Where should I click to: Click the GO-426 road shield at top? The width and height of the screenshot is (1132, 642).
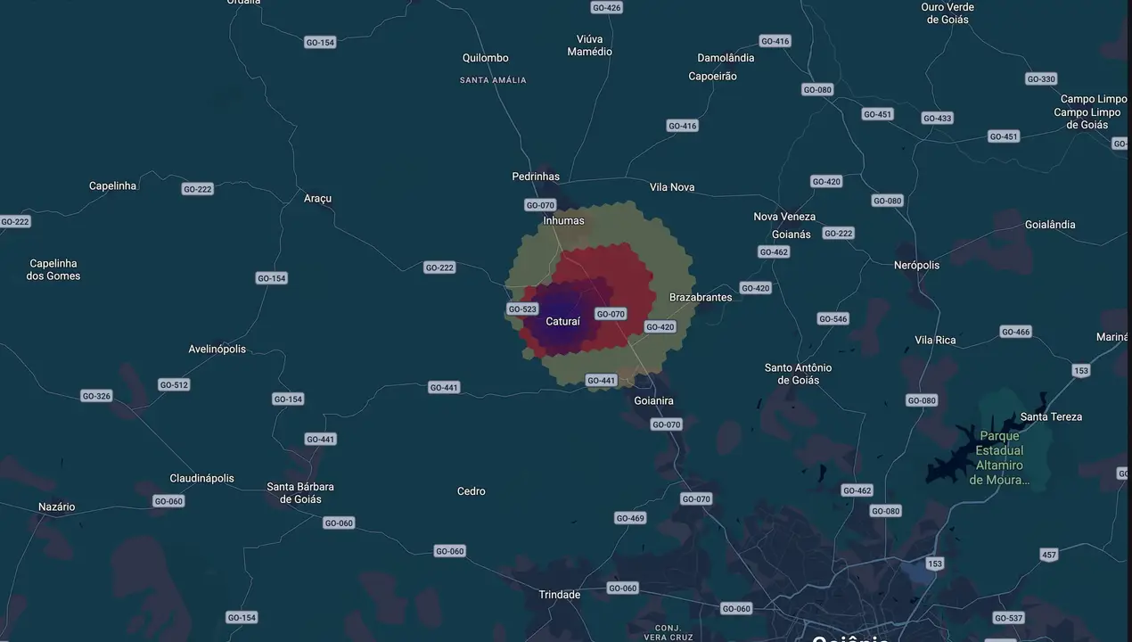click(x=606, y=7)
